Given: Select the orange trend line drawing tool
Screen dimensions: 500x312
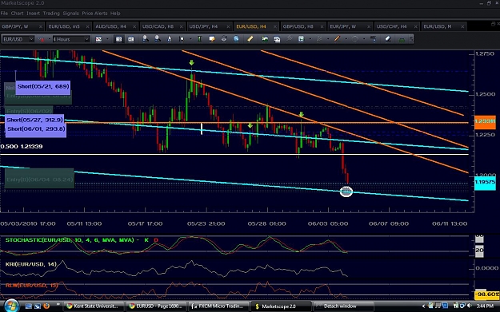Looking at the screenshot, I should 337,39.
